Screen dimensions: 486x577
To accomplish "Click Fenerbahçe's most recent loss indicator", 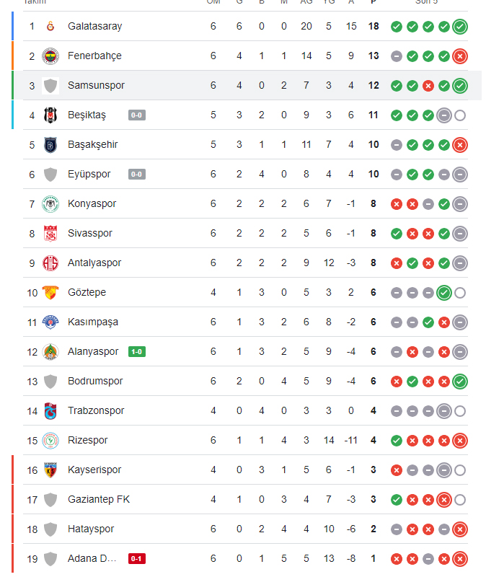I will [x=460, y=56].
